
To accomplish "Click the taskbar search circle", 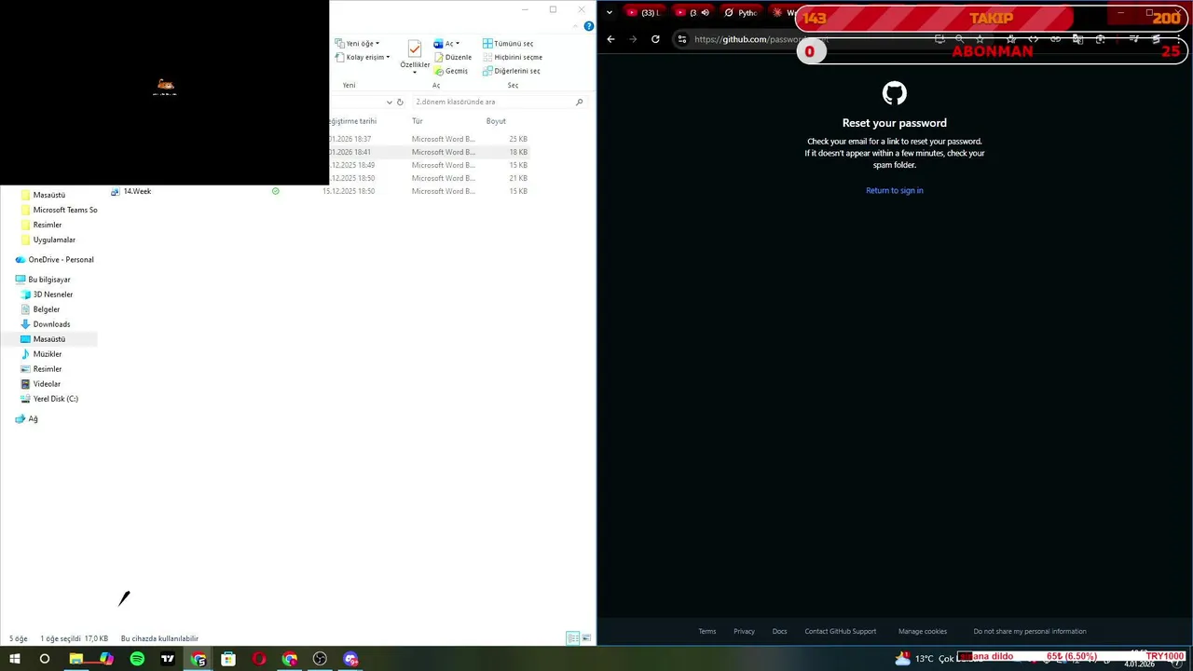I will tap(44, 659).
